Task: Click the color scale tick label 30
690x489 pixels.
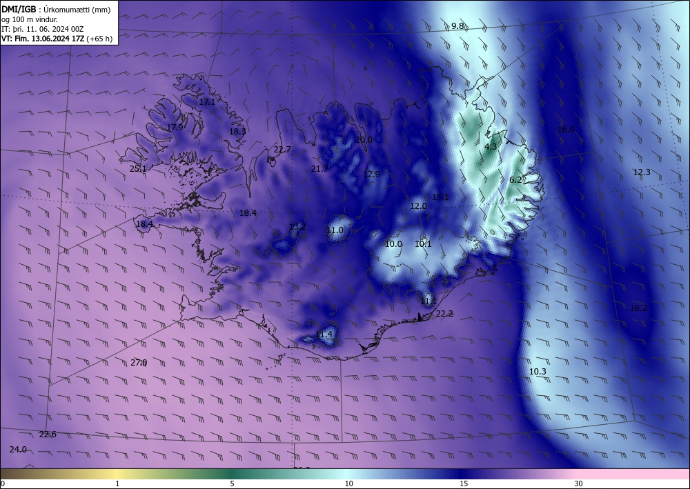Action: 578,483
